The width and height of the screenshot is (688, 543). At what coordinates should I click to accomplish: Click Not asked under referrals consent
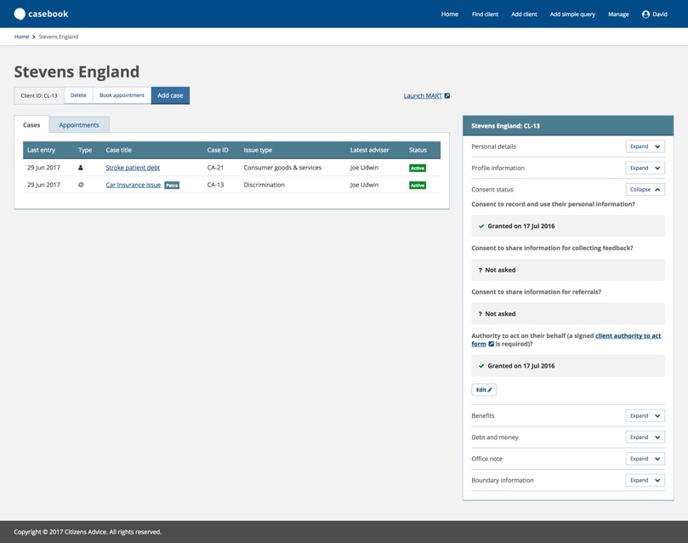pyautogui.click(x=568, y=314)
